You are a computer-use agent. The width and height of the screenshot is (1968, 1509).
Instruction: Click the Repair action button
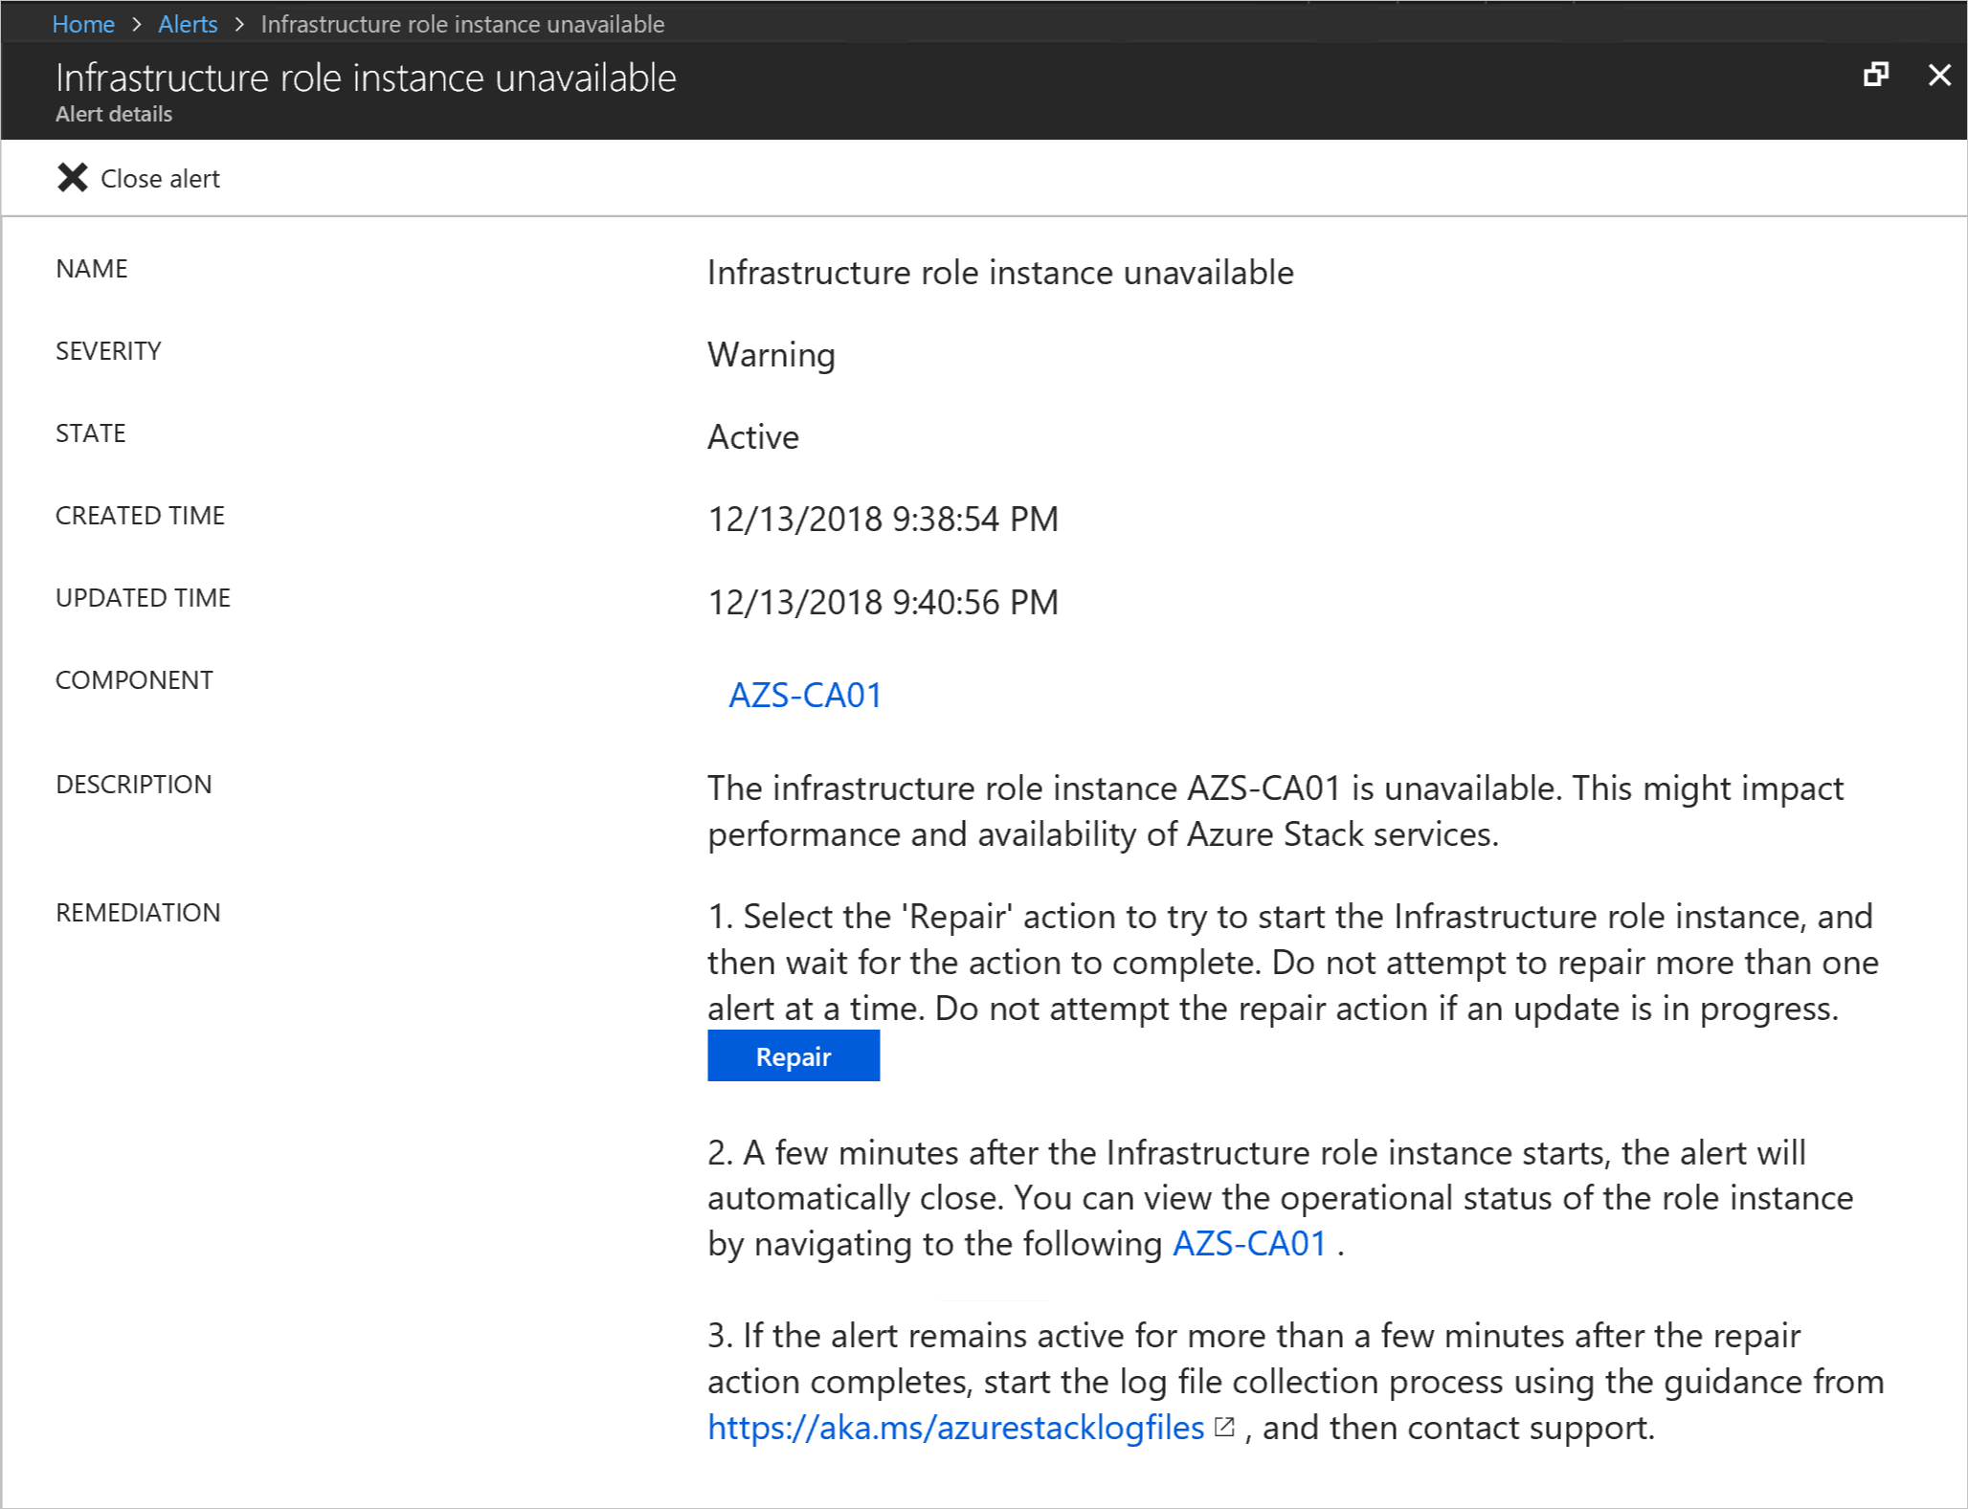tap(792, 1055)
